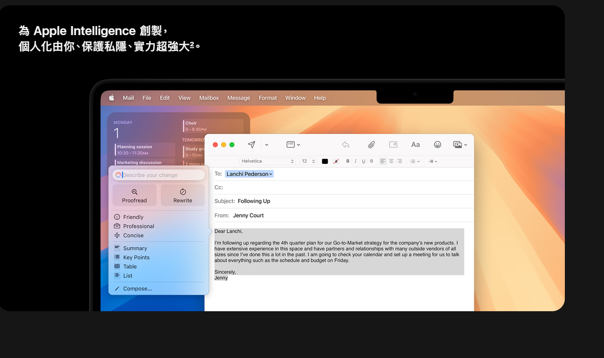Image resolution: width=604 pixels, height=358 pixels.
Task: Open the Mailbox menu
Action: tap(209, 98)
